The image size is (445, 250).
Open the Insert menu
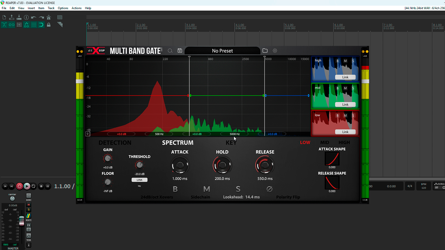[31, 8]
